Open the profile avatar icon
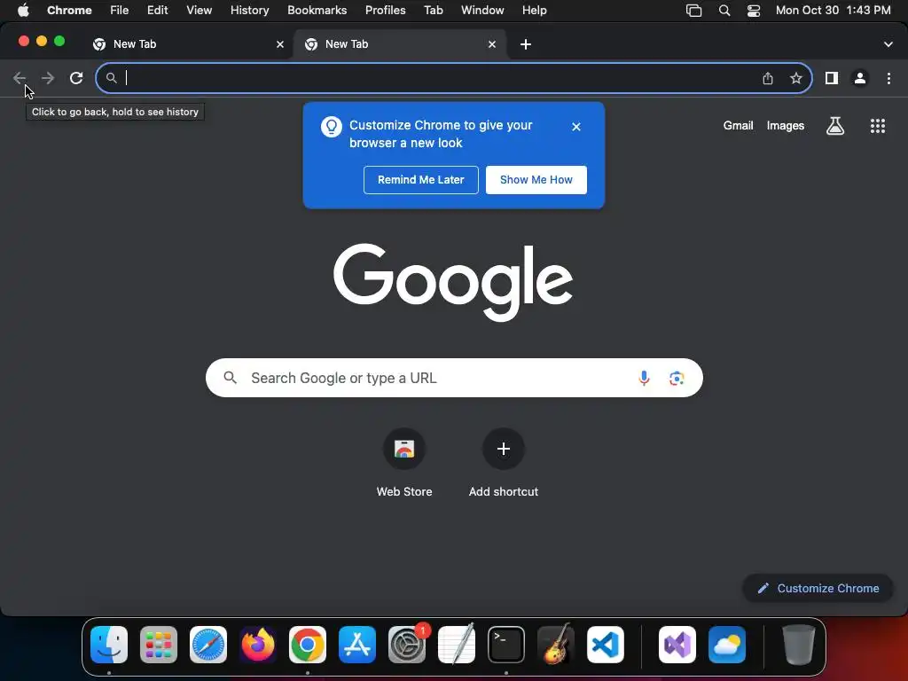Screen dimensions: 908x681 [x=860, y=78]
